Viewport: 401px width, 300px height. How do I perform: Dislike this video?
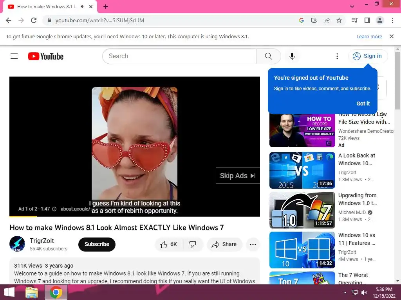192,245
